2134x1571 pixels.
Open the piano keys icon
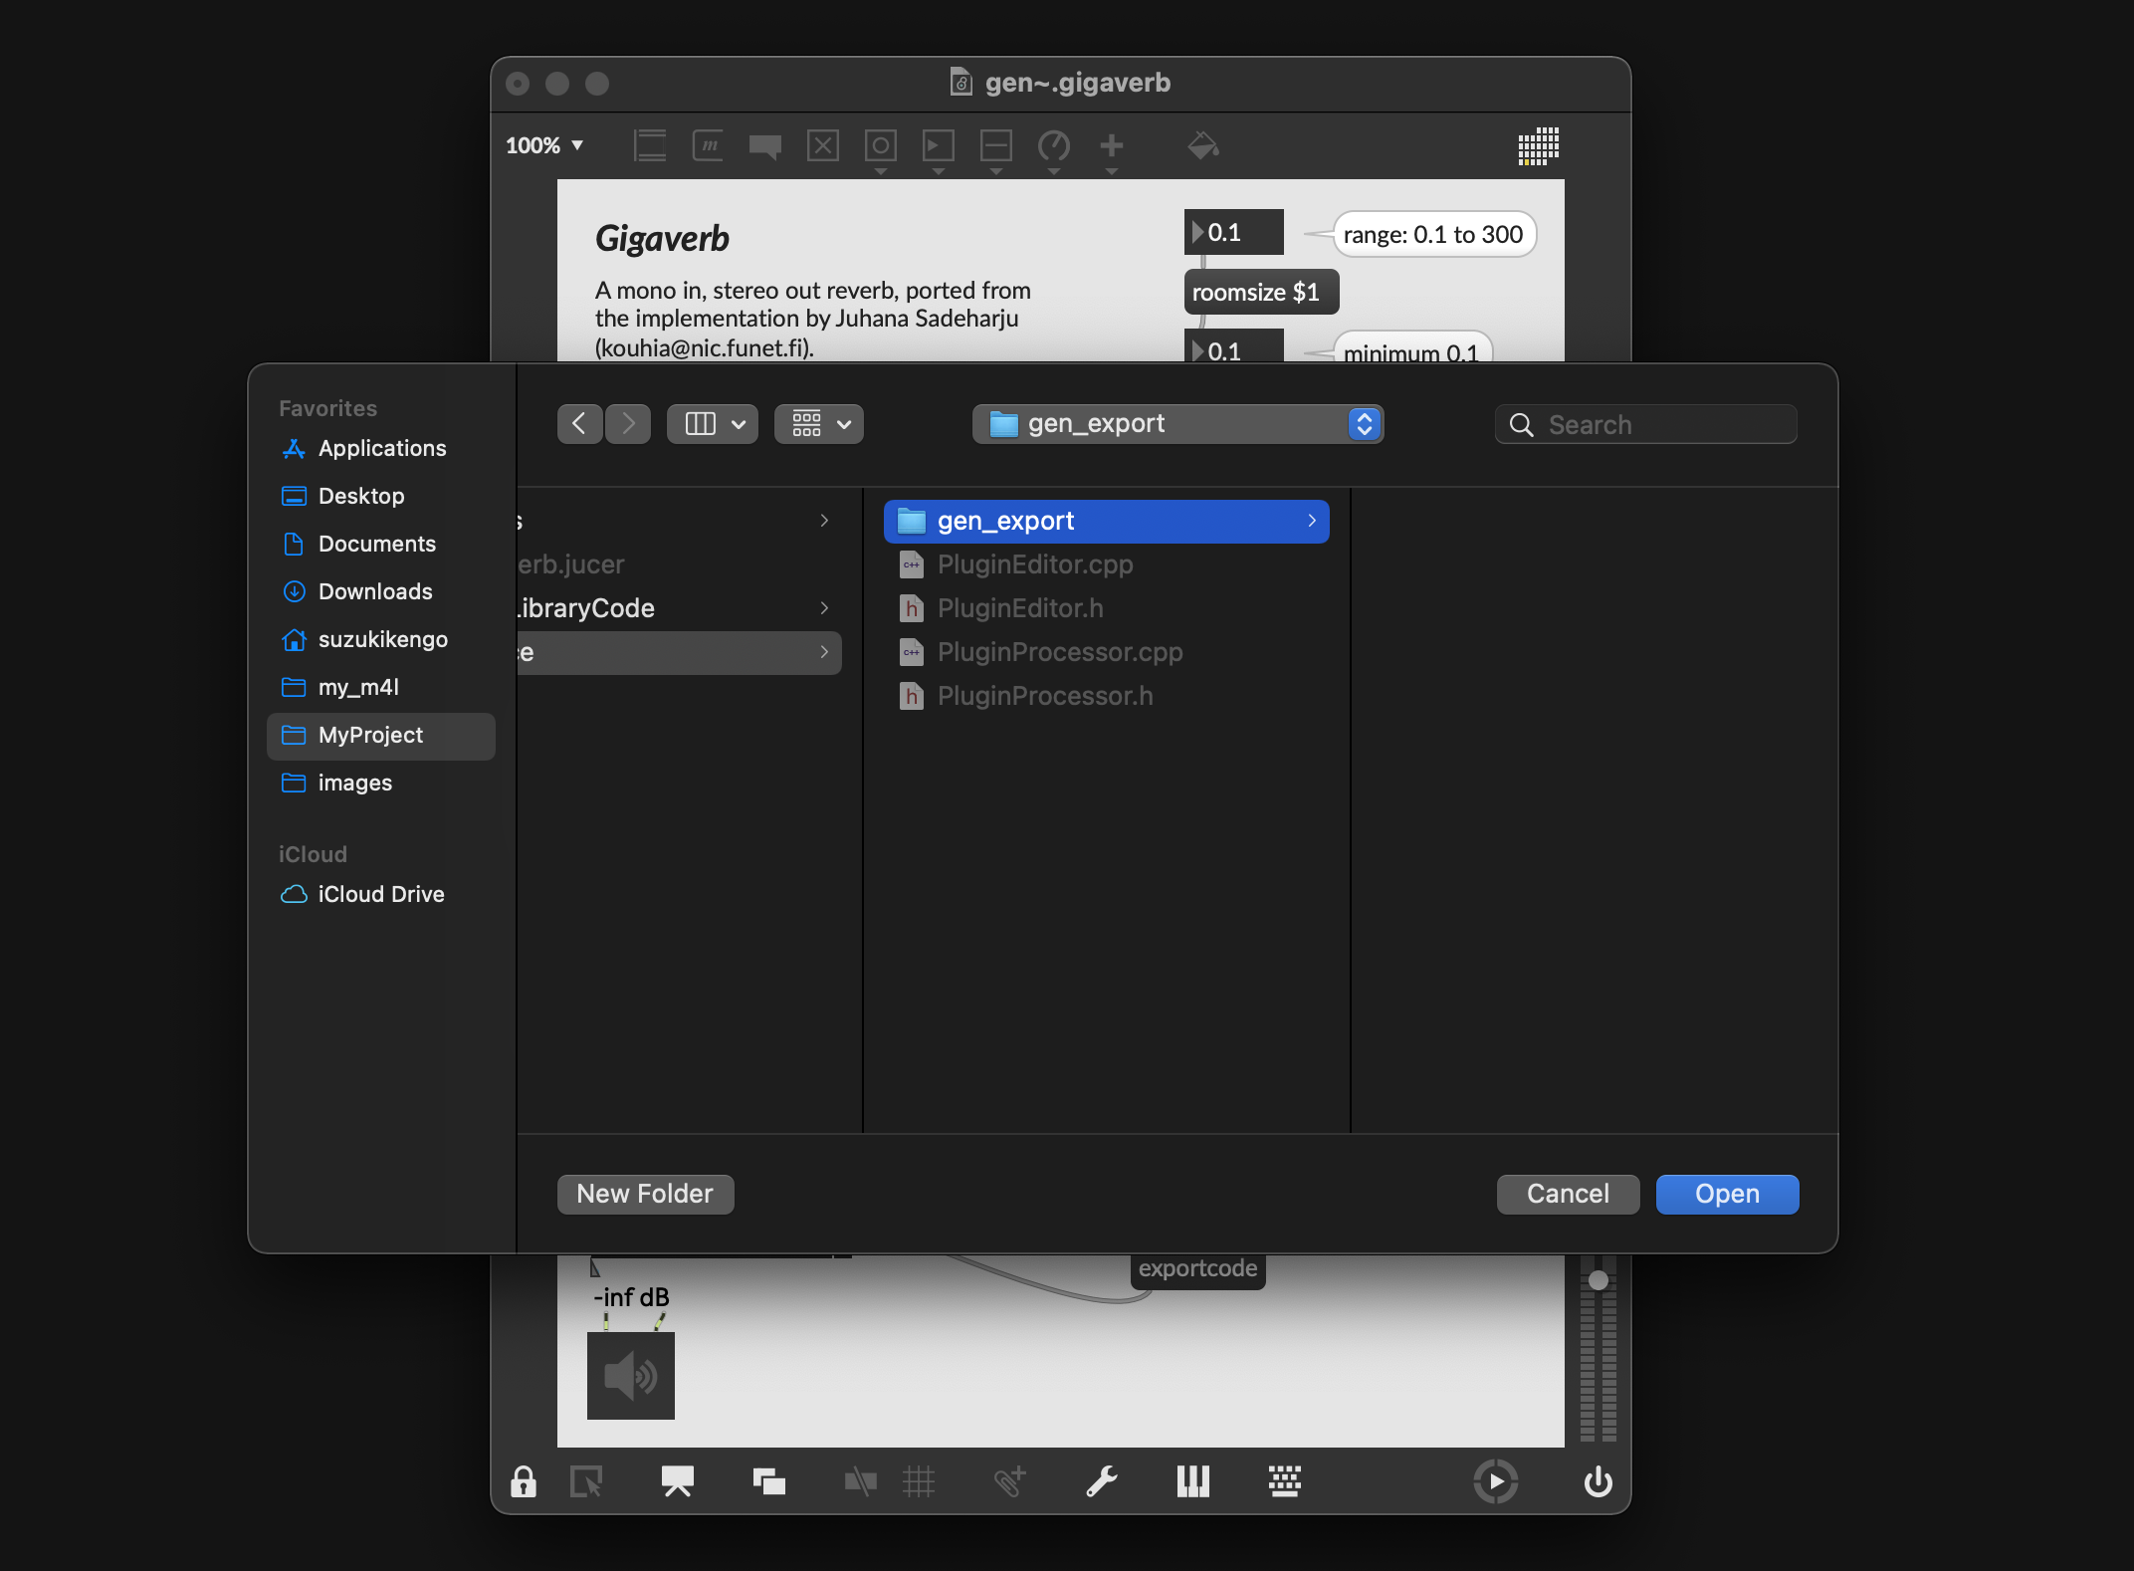tap(1192, 1481)
